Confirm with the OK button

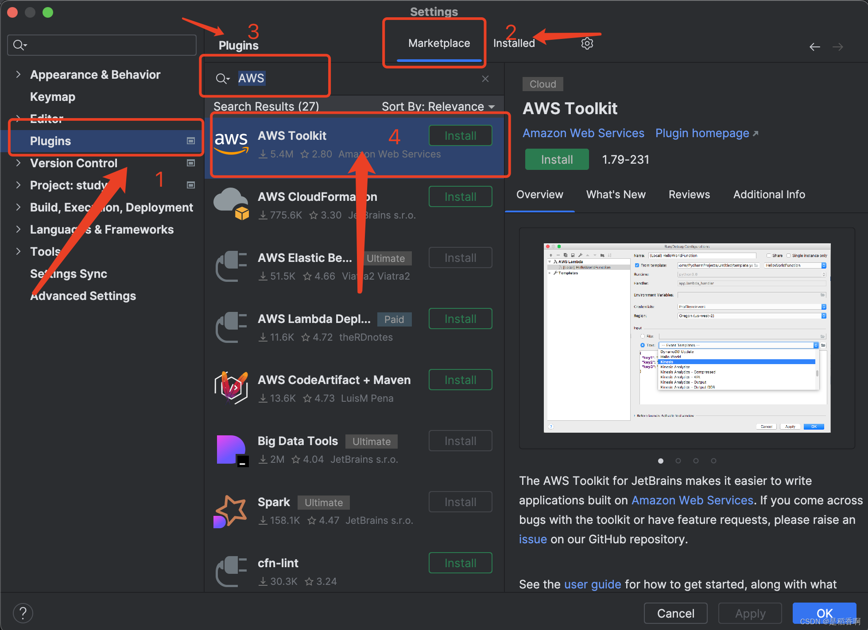824,613
